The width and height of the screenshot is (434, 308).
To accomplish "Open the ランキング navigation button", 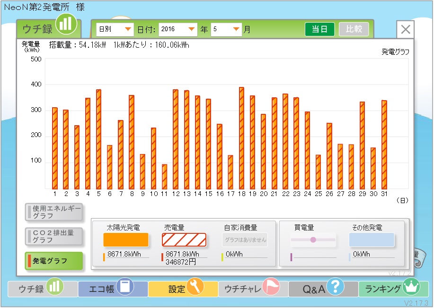I will tap(393, 289).
